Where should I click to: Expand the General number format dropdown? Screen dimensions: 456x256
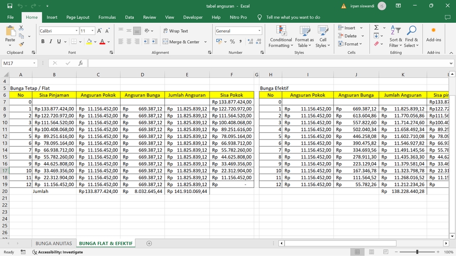click(259, 31)
